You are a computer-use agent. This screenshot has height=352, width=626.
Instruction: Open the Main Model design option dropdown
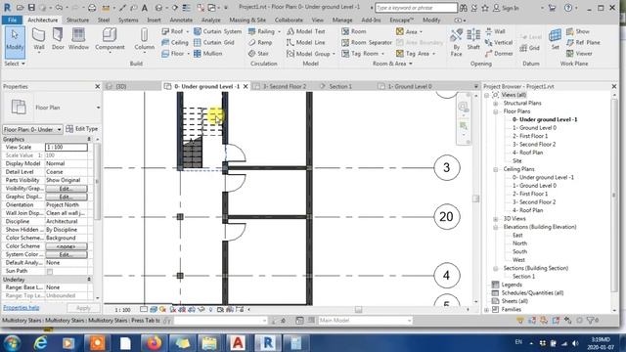point(365,321)
